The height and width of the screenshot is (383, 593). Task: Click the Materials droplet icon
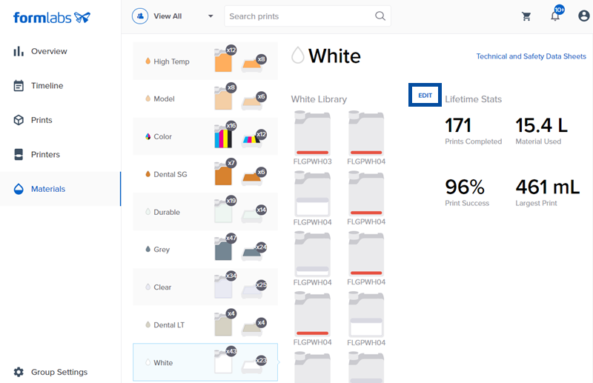[19, 189]
